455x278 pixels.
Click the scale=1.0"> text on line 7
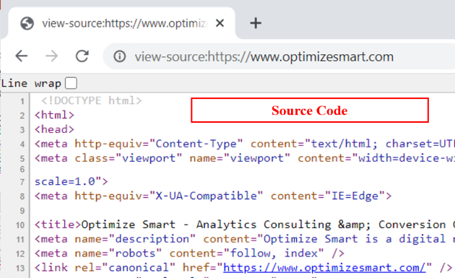[71, 181]
